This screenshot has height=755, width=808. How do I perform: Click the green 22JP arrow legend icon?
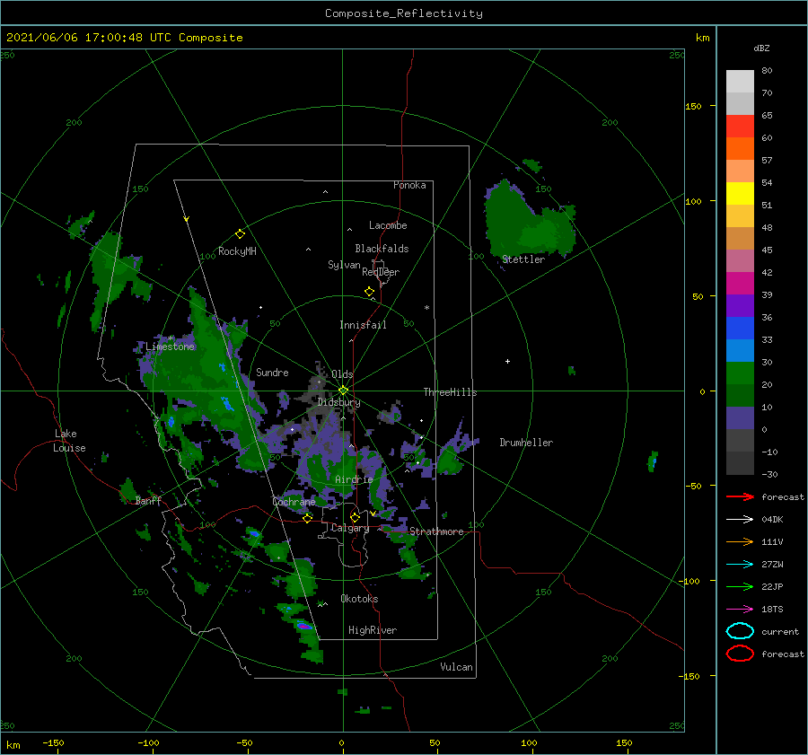[740, 586]
